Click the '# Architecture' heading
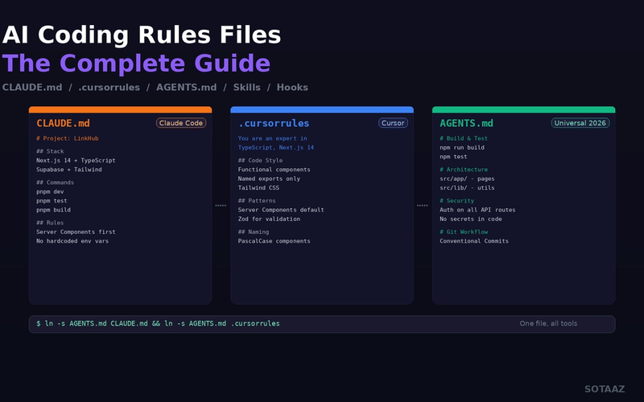The image size is (644, 402). (464, 170)
